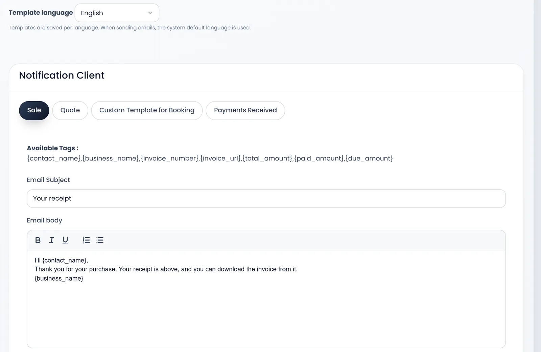Click the 'Hi {contact_name},' line
This screenshot has height=352, width=541.
click(61, 260)
